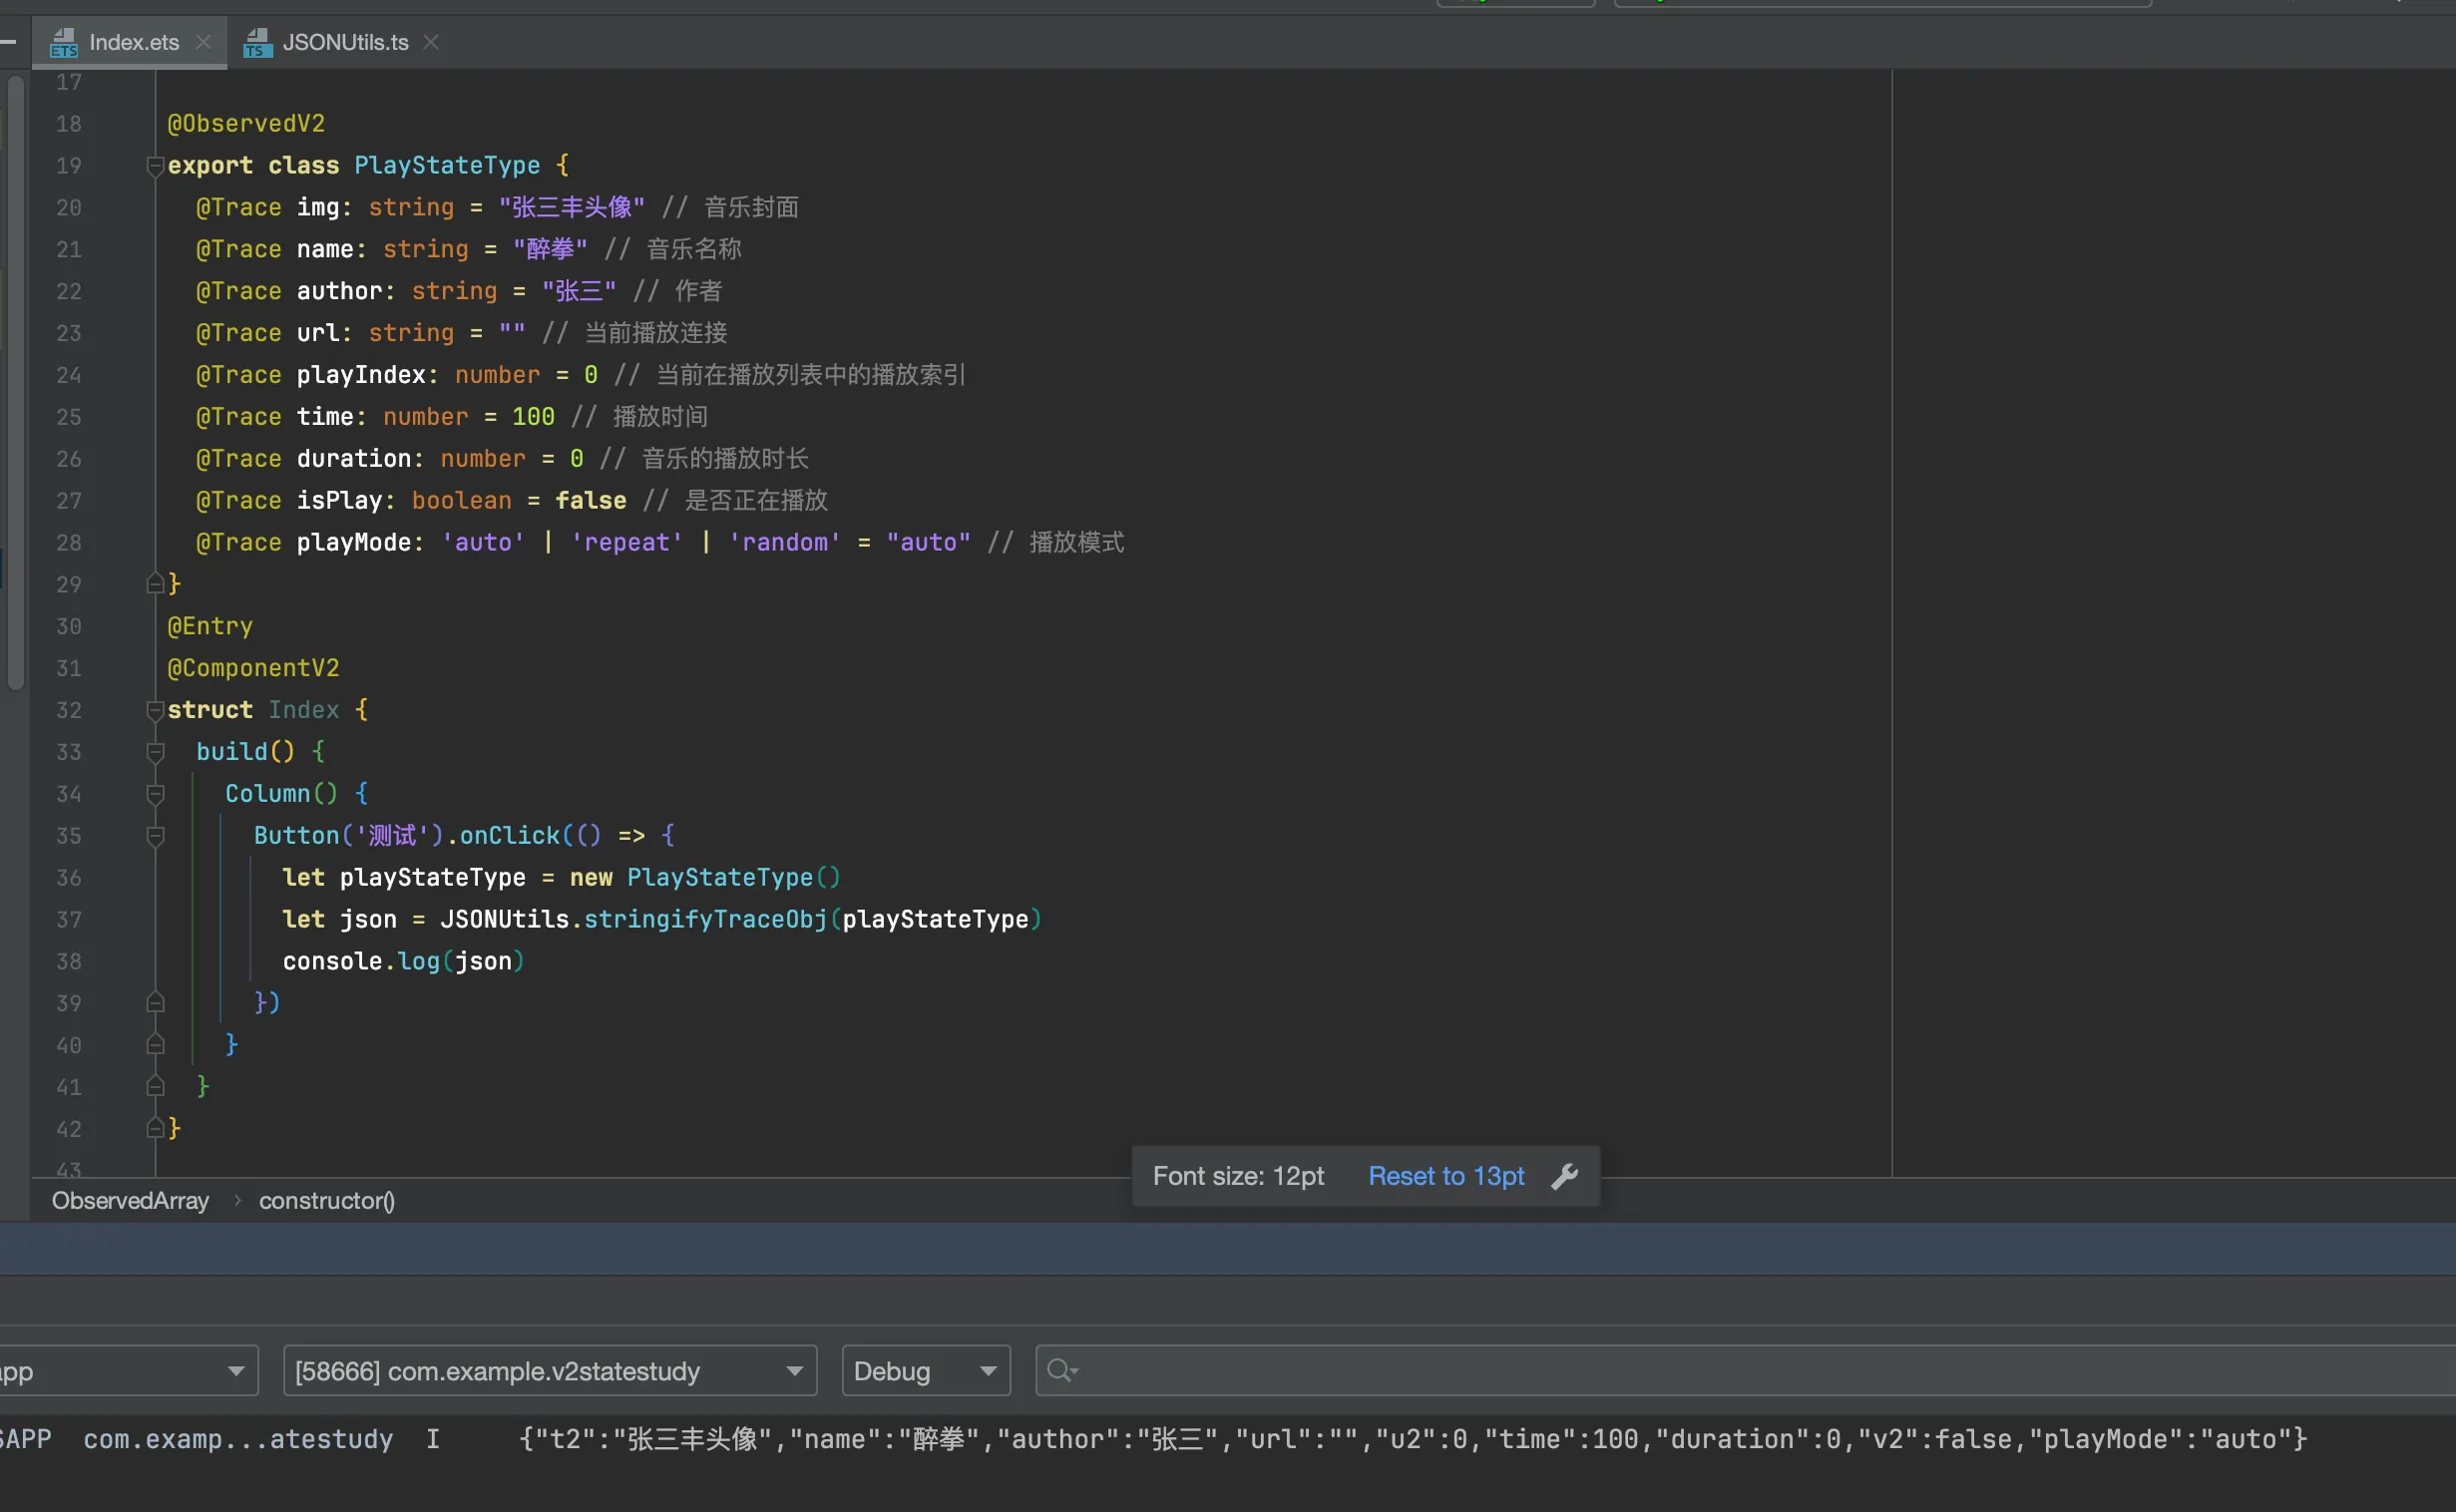Screen dimensions: 2456x1512
Task: Open font size settings wrench icon
Action: pyautogui.click(x=1565, y=1176)
